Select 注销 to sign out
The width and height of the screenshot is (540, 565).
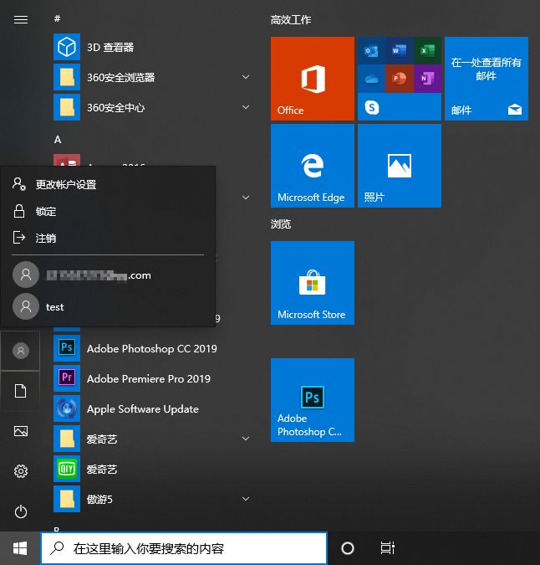108,238
